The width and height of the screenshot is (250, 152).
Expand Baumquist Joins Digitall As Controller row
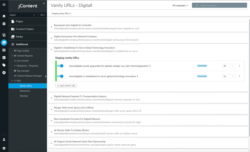tap(51, 27)
